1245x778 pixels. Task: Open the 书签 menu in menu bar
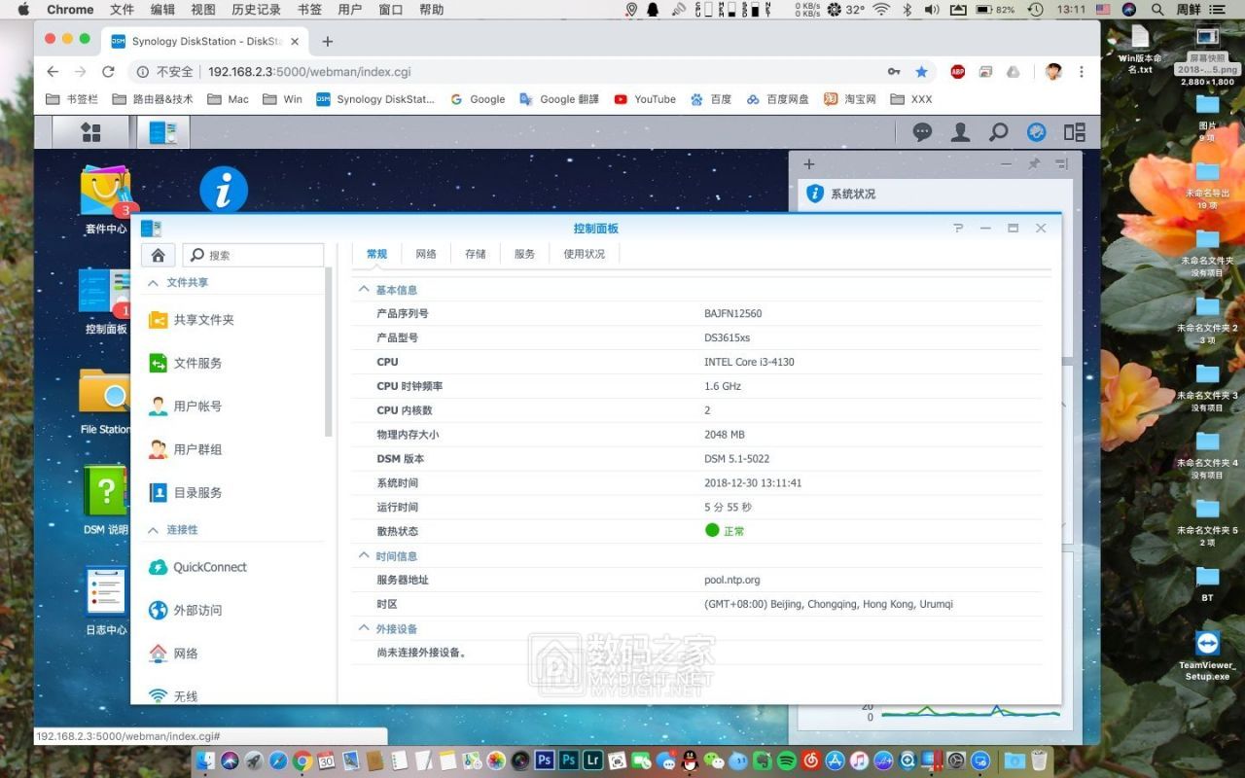pos(309,10)
